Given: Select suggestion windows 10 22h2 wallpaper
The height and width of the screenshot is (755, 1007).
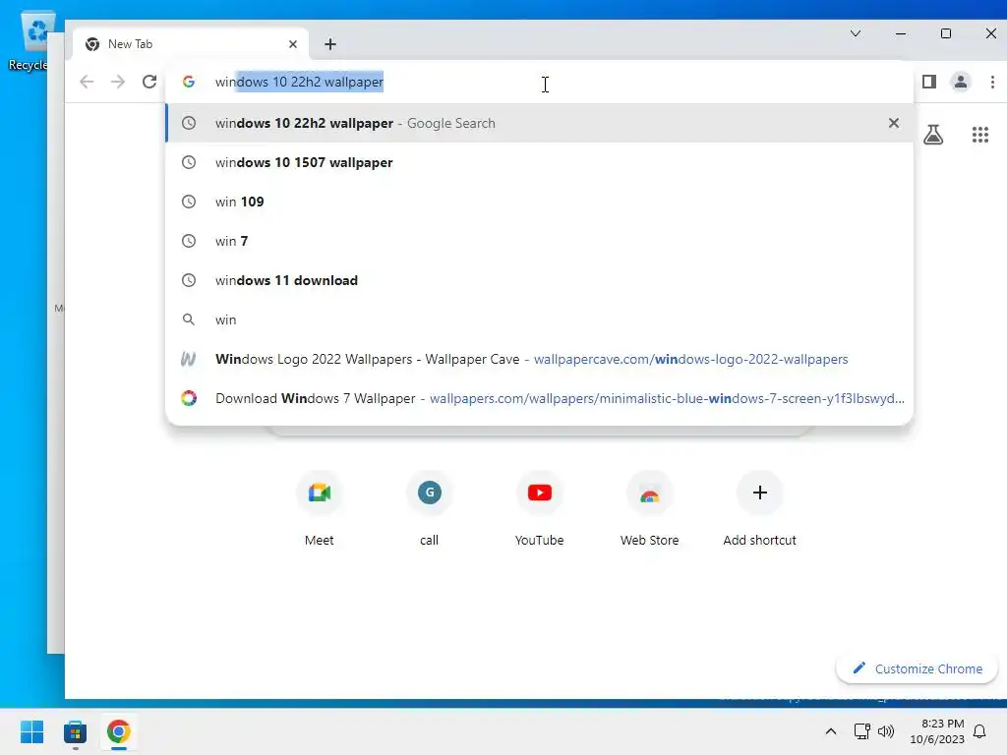Looking at the screenshot, I should click(540, 123).
